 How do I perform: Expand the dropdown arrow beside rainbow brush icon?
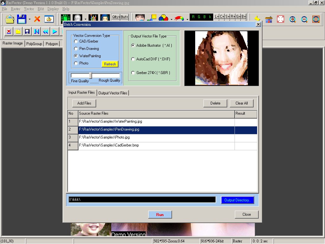(187, 19)
